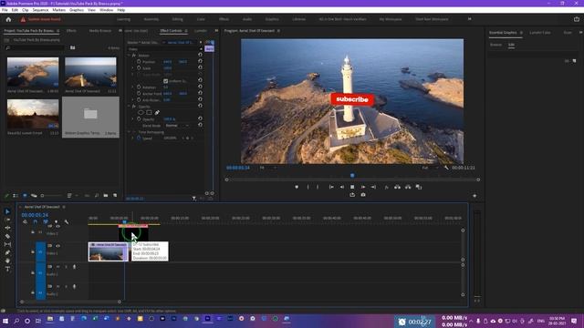
Task: Click the Program monitor playhead on the scrub bar
Action: point(352,175)
